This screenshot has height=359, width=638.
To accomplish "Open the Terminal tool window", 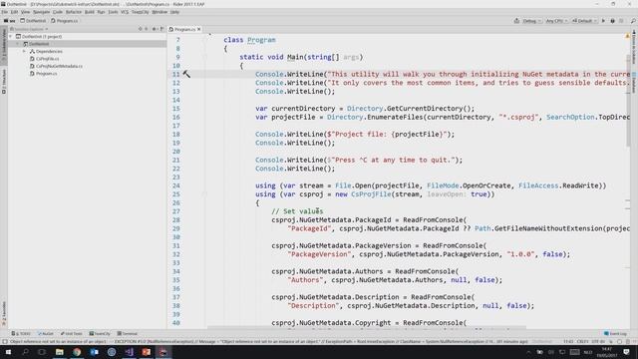I will coord(127,334).
